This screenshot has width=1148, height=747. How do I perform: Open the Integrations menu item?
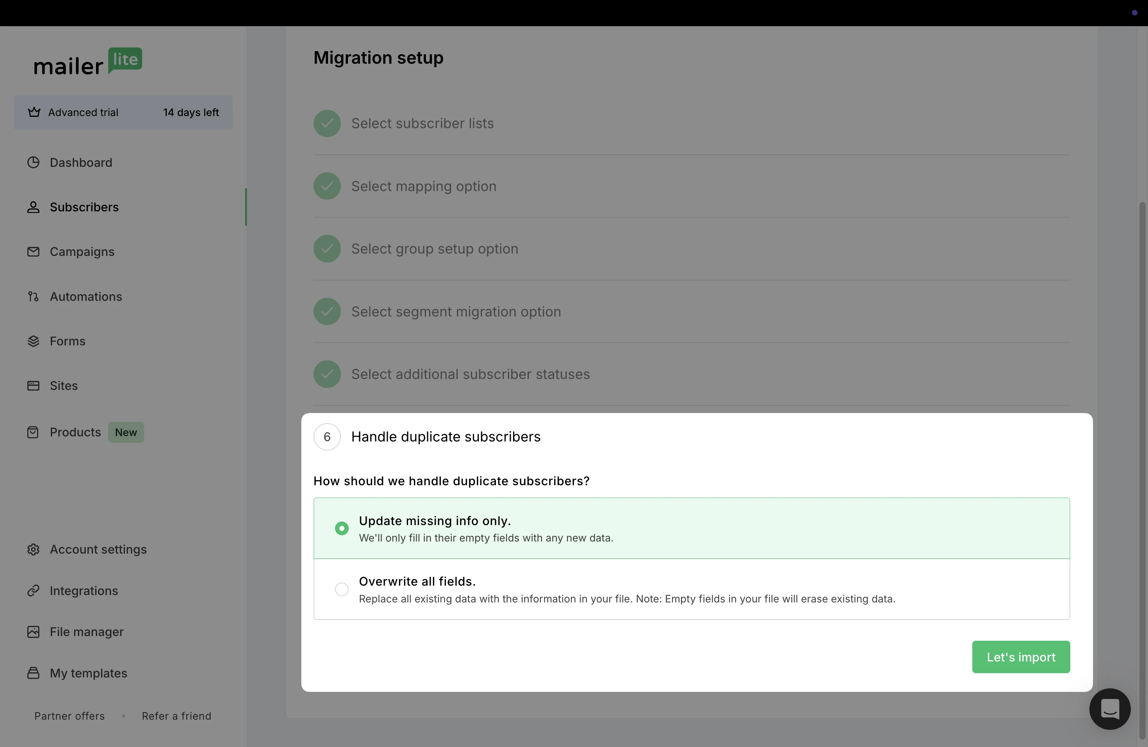pyautogui.click(x=84, y=591)
